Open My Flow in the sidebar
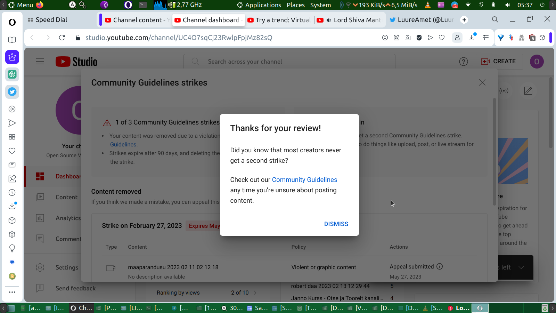Image resolution: width=556 pixels, height=313 pixels. [x=12, y=123]
